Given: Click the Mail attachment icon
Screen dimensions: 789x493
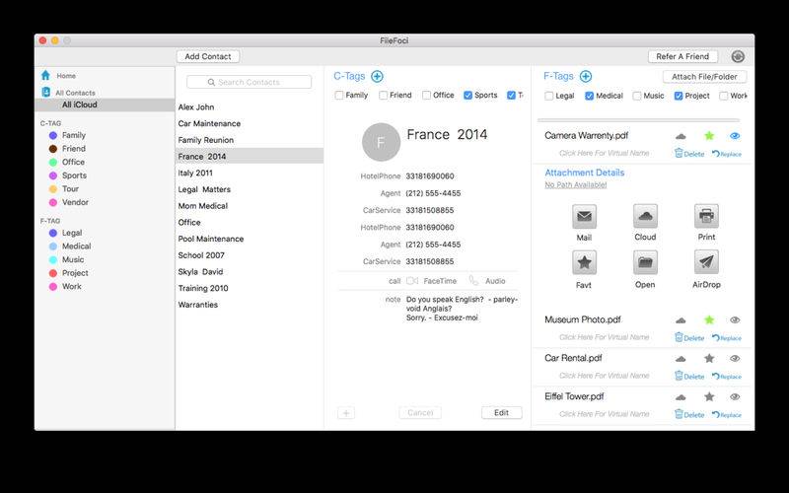Looking at the screenshot, I should (584, 217).
